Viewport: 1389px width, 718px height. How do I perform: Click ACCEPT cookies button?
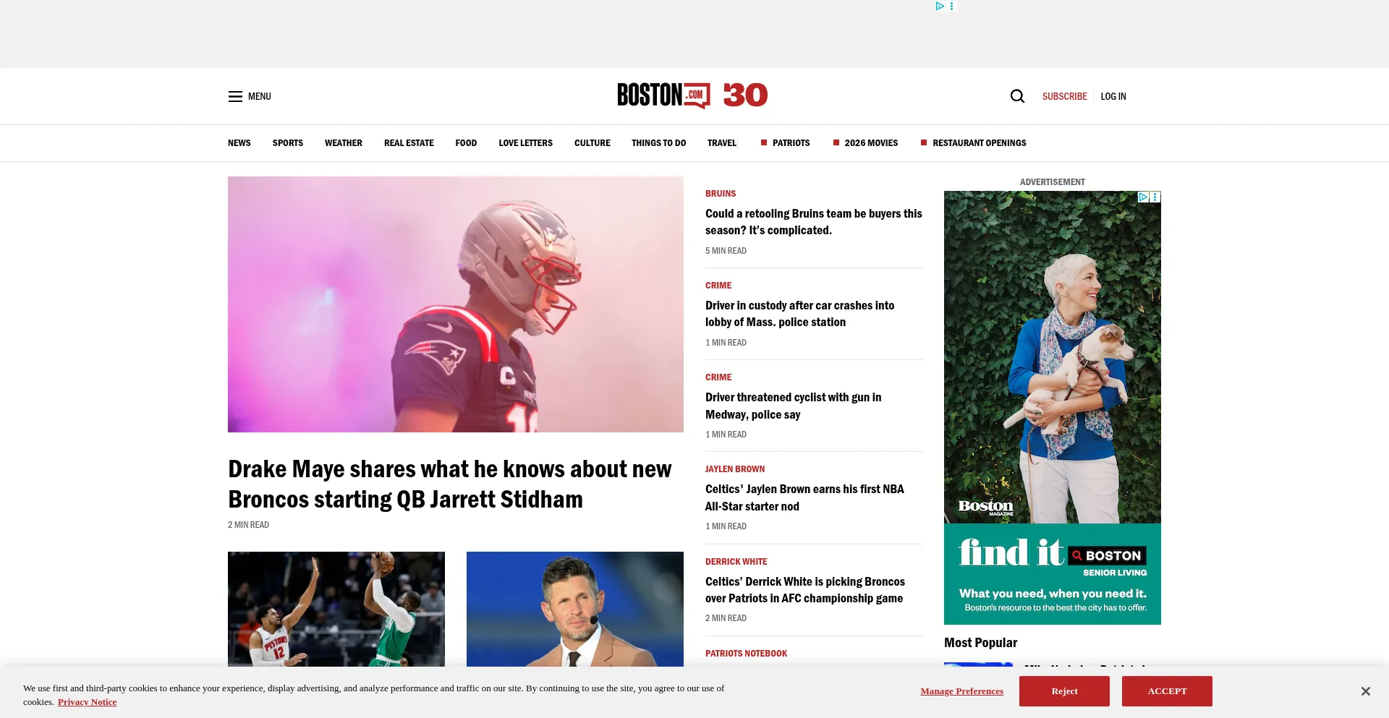coord(1167,691)
